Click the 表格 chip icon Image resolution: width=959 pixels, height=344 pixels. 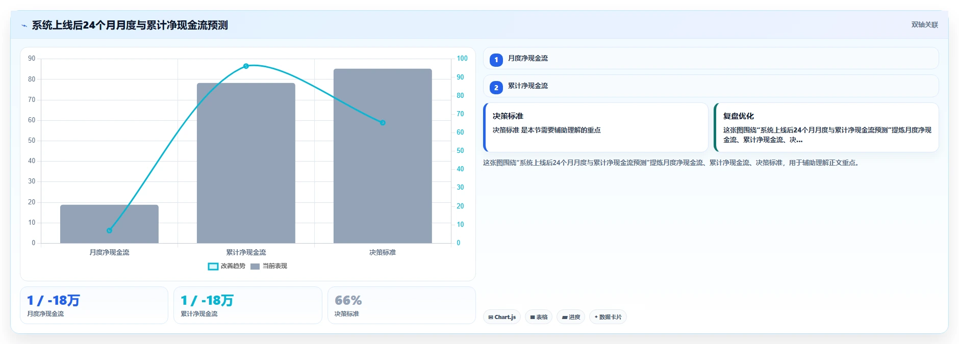[533, 317]
